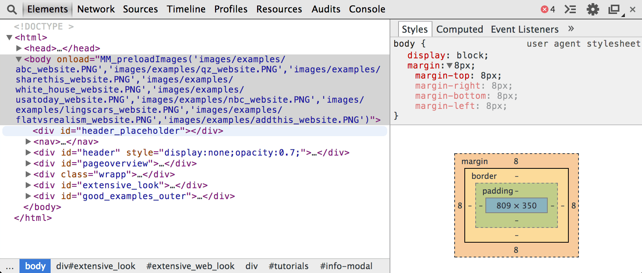642x273 pixels.
Task: Expand the head element node
Action: tap(19, 48)
